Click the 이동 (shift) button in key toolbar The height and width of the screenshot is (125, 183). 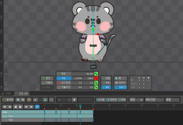(x=101, y=100)
